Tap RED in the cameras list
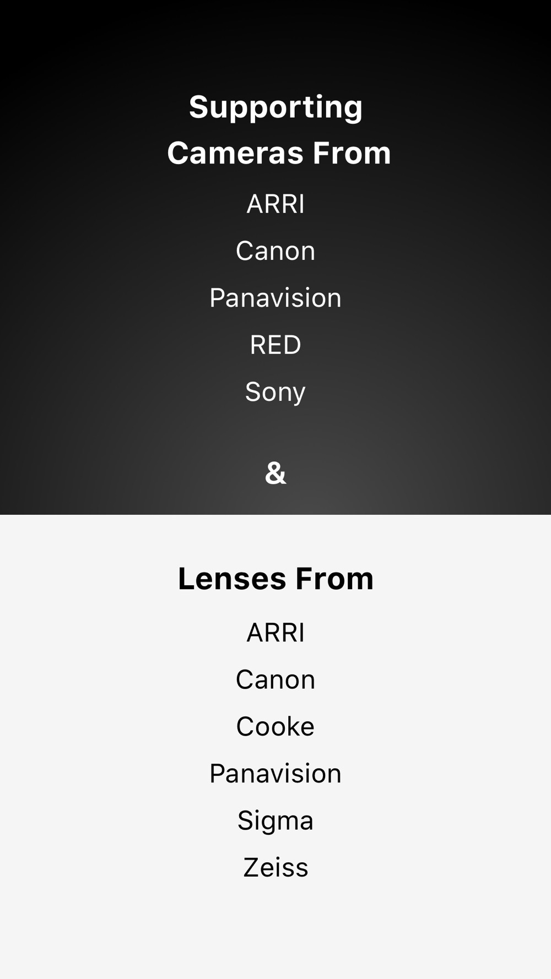Screen dimensions: 551x979 275,345
